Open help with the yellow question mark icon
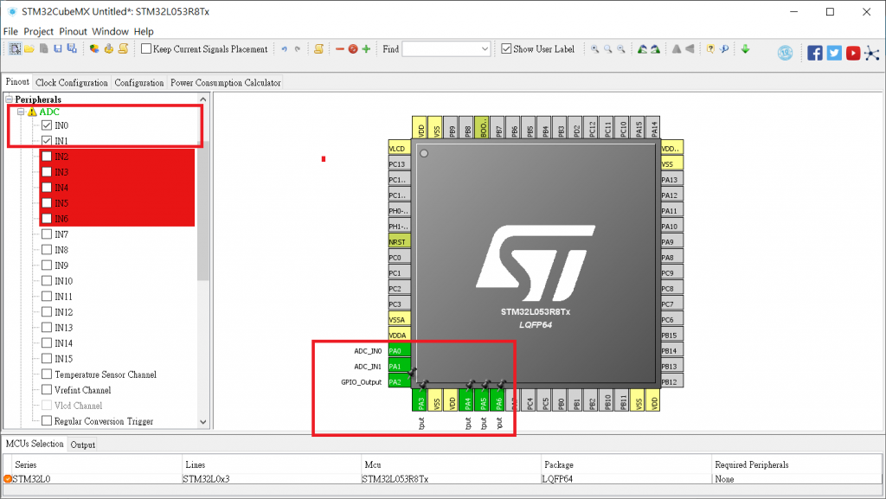This screenshot has width=886, height=499. [x=711, y=49]
